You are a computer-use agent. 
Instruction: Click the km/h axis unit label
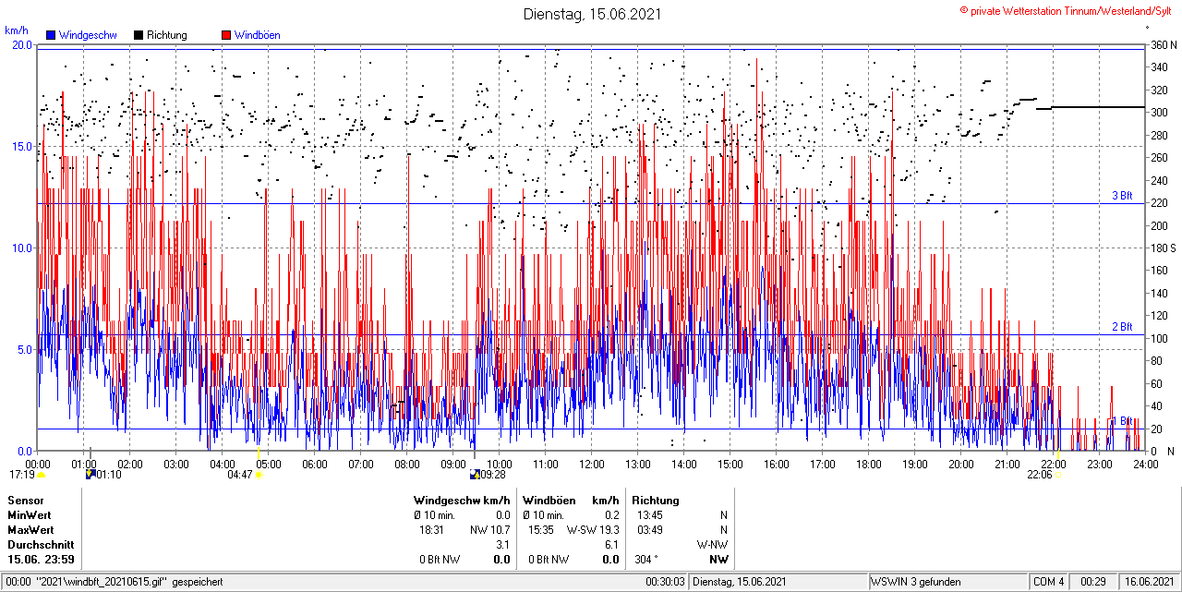click(17, 30)
